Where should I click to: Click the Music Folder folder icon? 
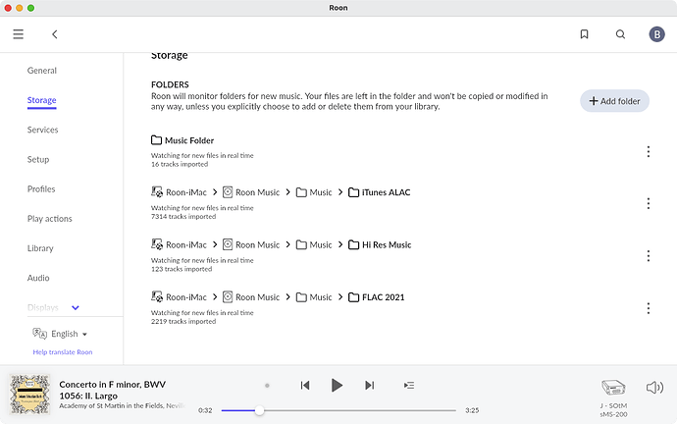[156, 140]
